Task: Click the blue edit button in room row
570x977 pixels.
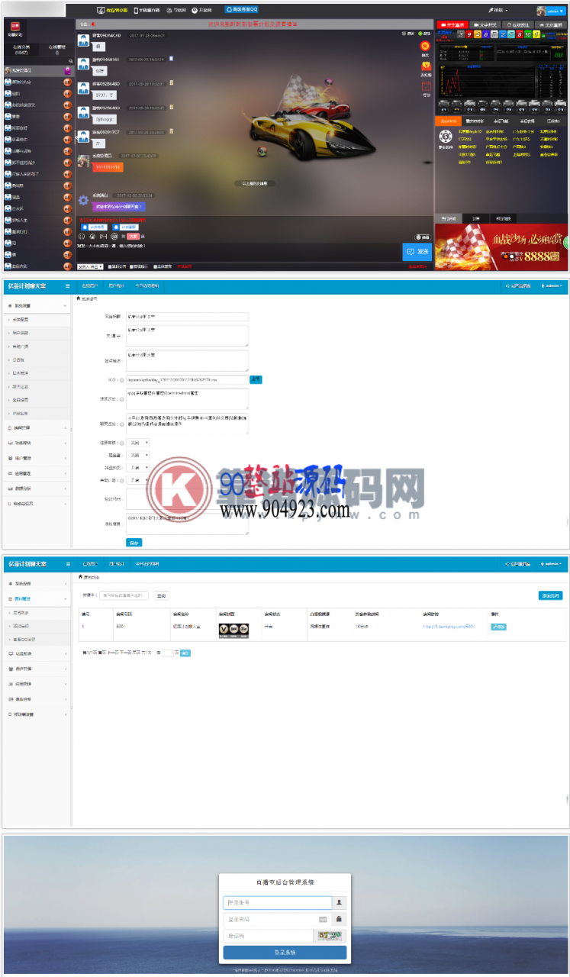Action: point(498,627)
